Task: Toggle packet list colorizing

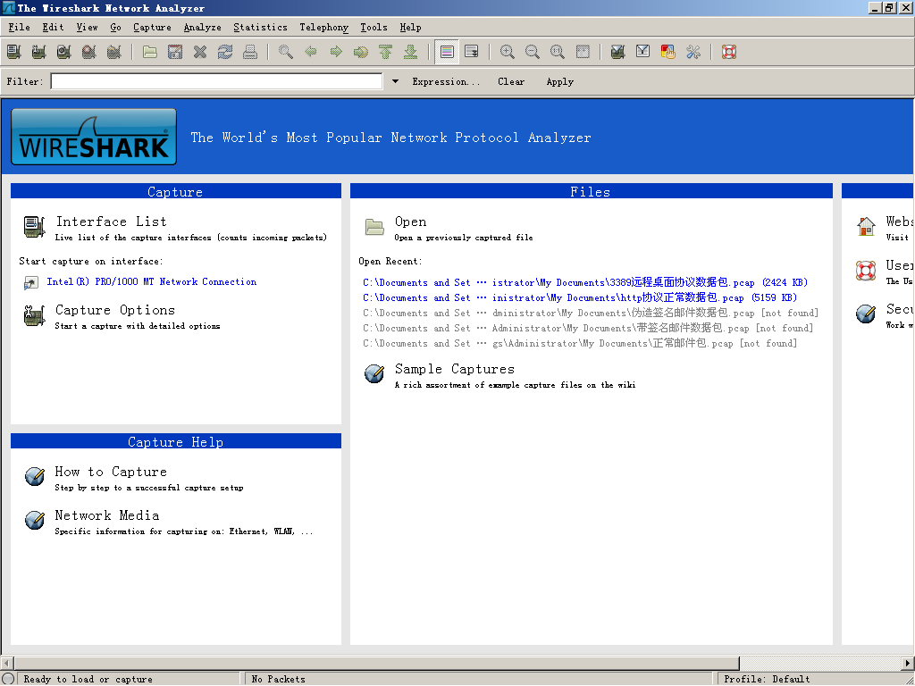Action: click(x=447, y=52)
